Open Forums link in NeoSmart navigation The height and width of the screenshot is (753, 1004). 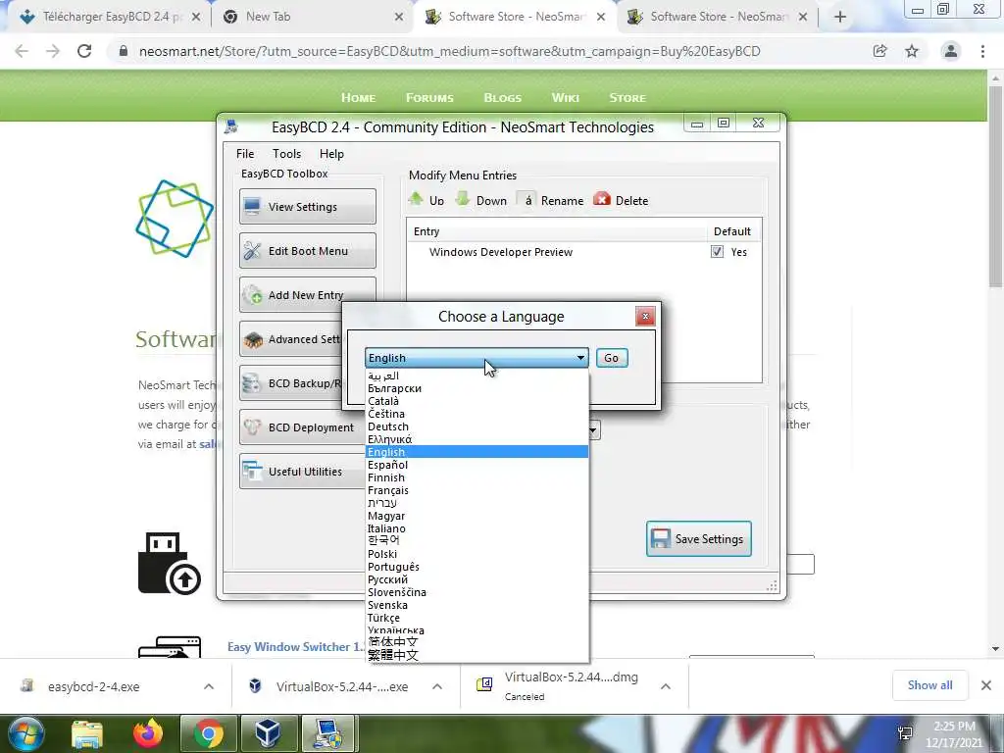coord(429,98)
